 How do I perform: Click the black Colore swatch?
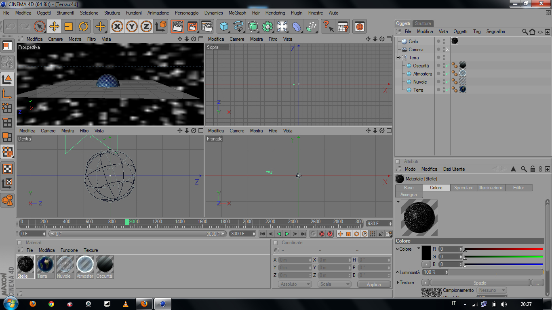(426, 253)
